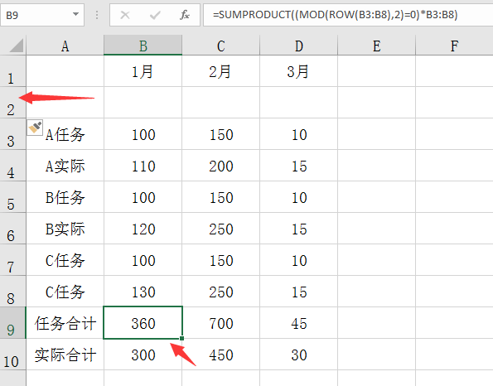Click the cell with value 30
The height and width of the screenshot is (386, 493).
point(298,354)
